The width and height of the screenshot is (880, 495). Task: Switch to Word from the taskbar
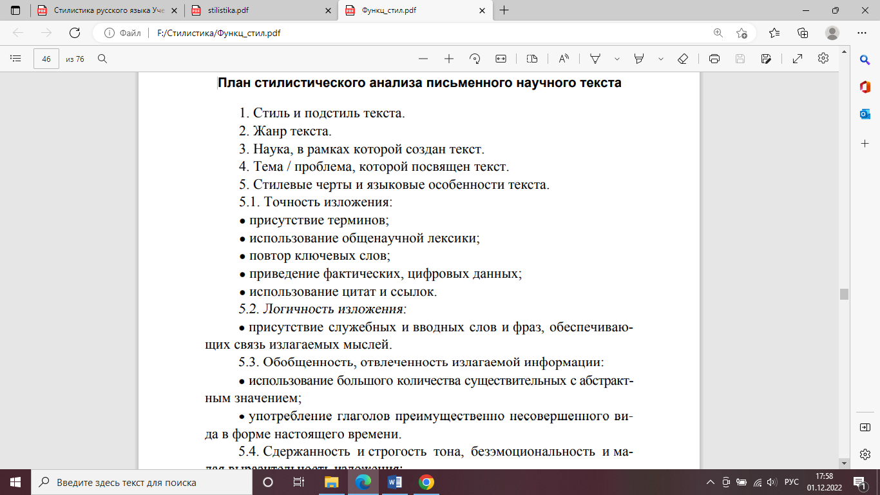[395, 482]
